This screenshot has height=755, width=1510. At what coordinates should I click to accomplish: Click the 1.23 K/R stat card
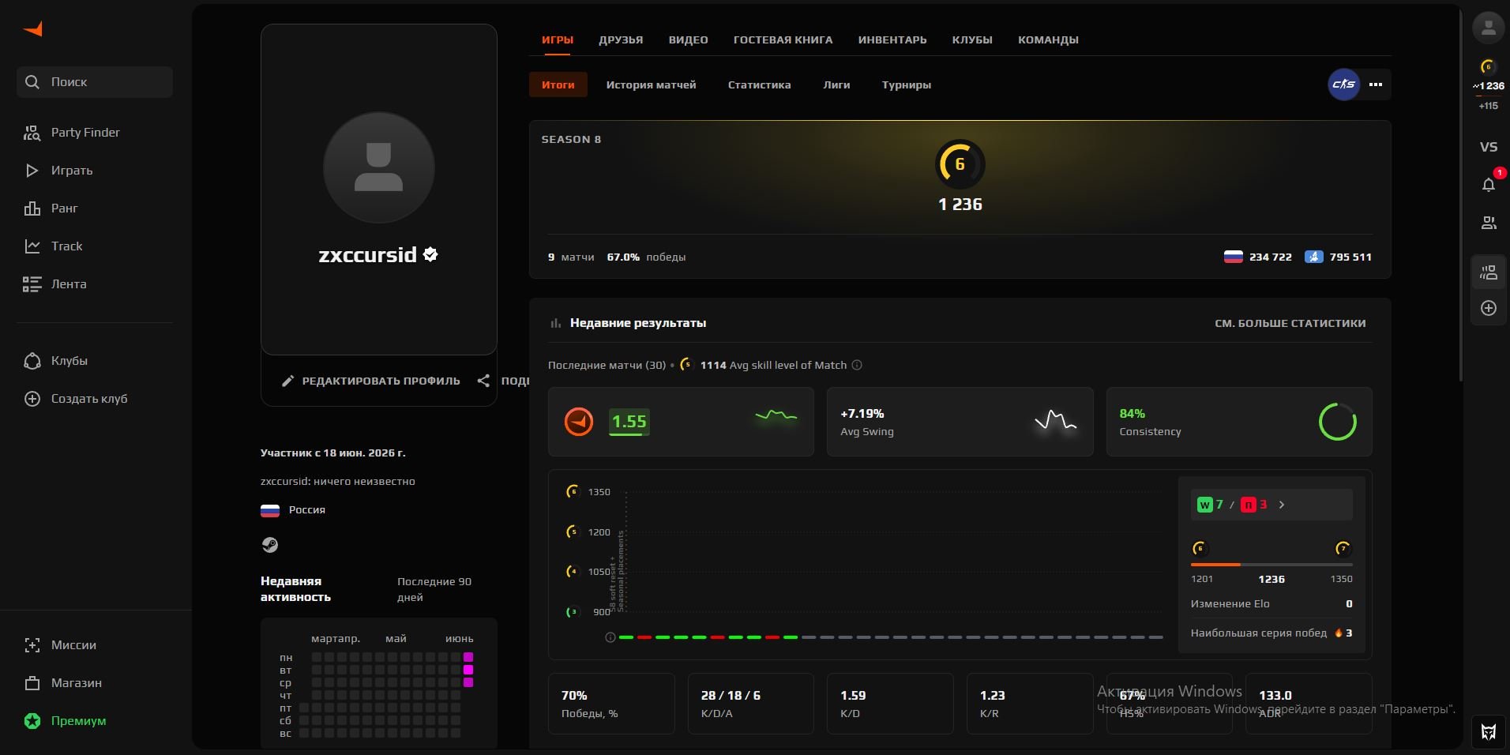coord(1030,704)
